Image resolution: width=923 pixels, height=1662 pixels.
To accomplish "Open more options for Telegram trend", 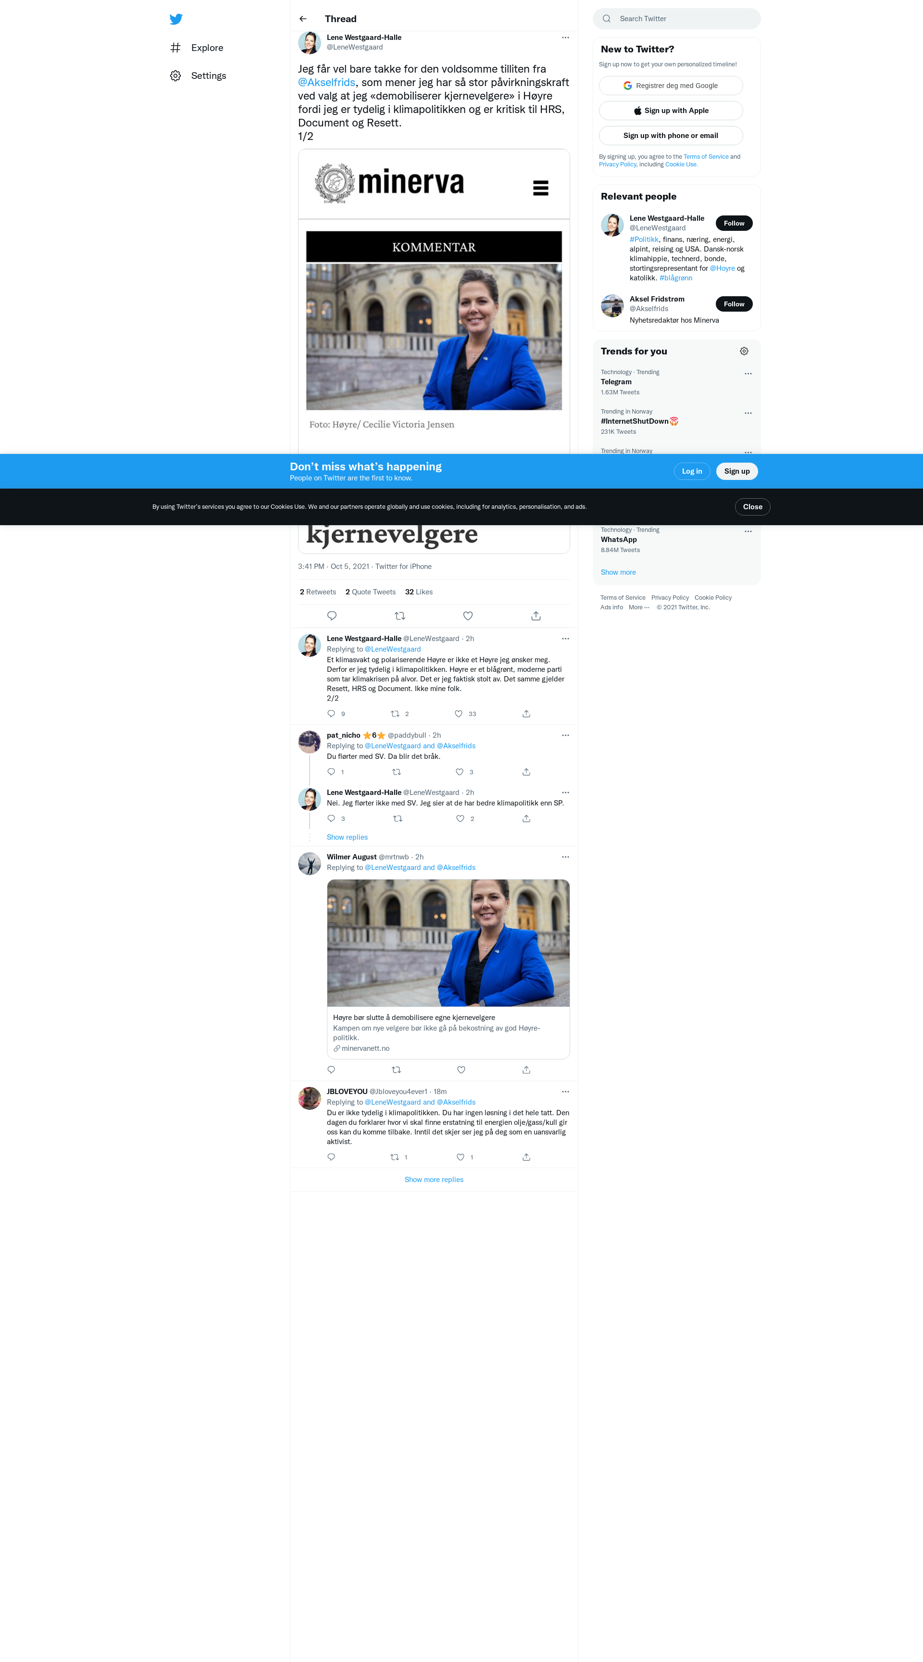I will (748, 374).
